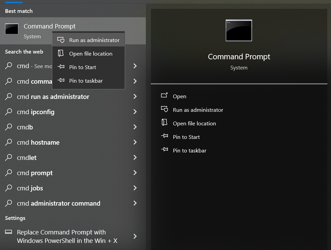Viewport: 331px width, 250px height.
Task: Click the Open icon in right pane
Action: [164, 96]
